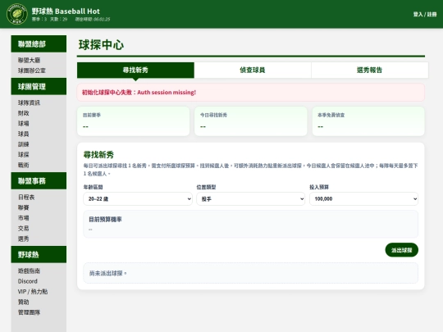Open the Discord link in the sidebar
Screen dimensions: 443x332
pos(28,281)
